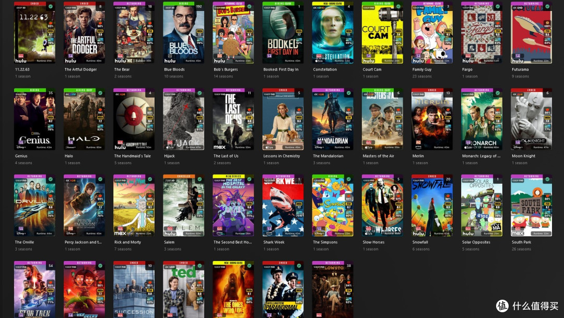Open The Artful Dodger title link
The height and width of the screenshot is (318, 564).
point(80,70)
